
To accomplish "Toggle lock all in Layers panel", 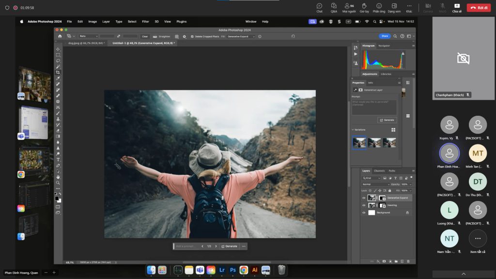I will [390, 191].
